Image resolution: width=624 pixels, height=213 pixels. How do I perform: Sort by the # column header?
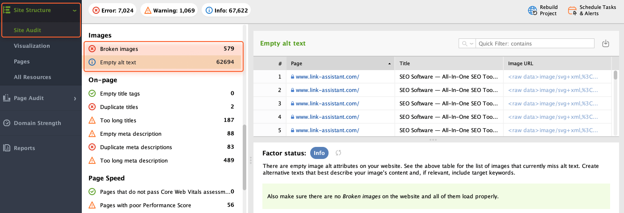[270, 63]
